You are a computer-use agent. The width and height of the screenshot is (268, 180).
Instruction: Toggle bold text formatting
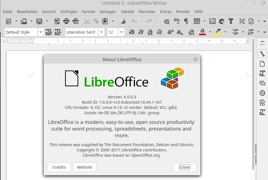132,32
